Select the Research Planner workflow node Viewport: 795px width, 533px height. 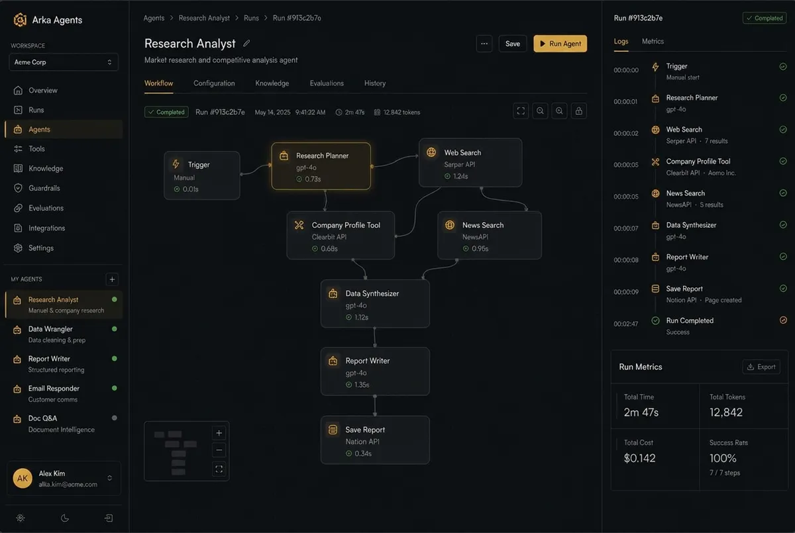321,166
